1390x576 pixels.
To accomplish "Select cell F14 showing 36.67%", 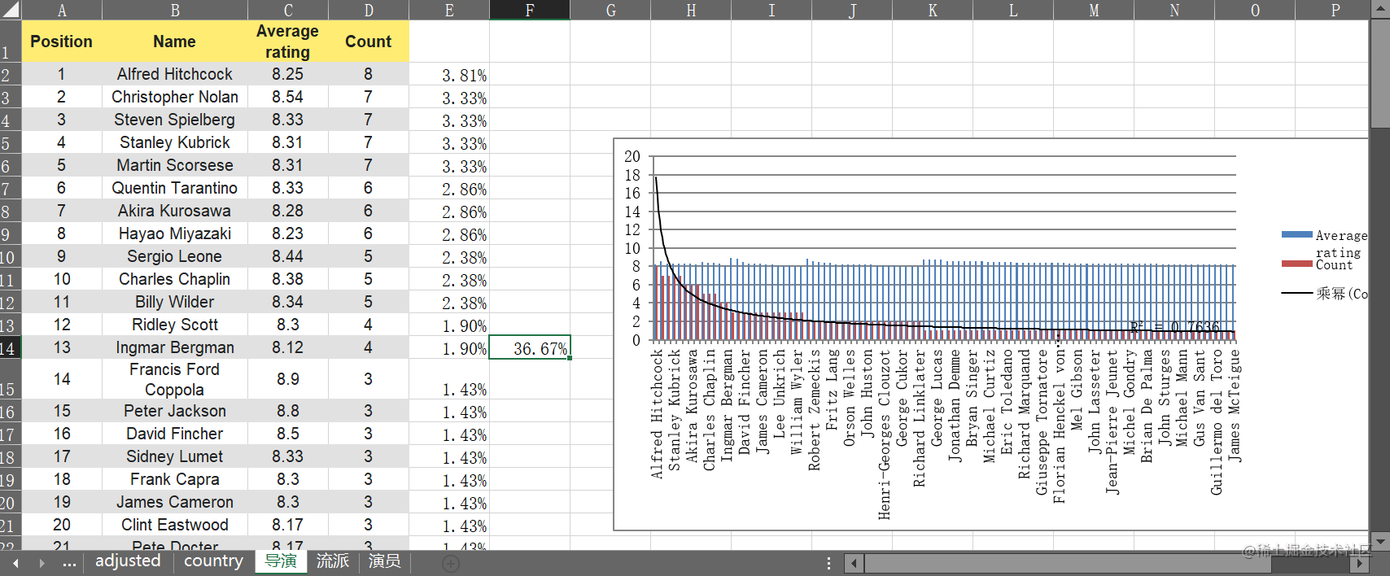I will click(530, 347).
